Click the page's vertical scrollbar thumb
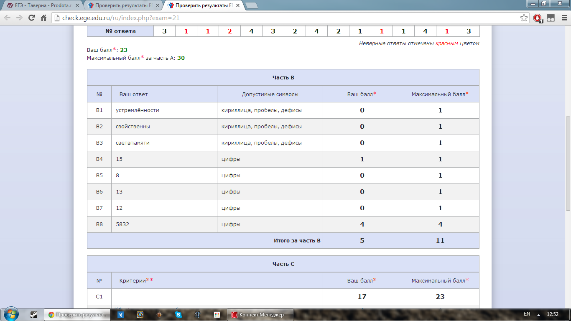This screenshot has height=321, width=571. tap(567, 163)
